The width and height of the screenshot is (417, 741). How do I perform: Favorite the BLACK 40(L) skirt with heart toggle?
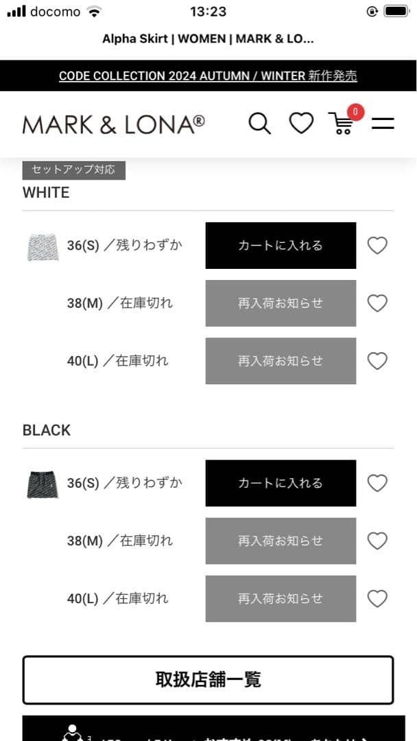pyautogui.click(x=377, y=598)
